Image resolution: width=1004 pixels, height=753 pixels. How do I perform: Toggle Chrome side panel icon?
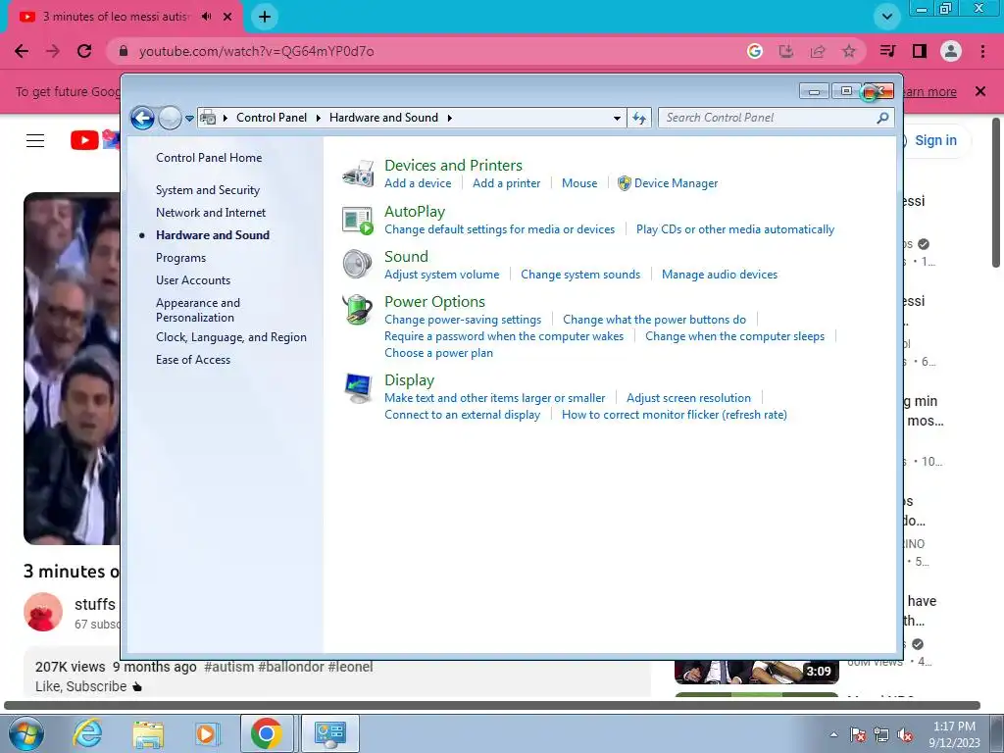919,51
